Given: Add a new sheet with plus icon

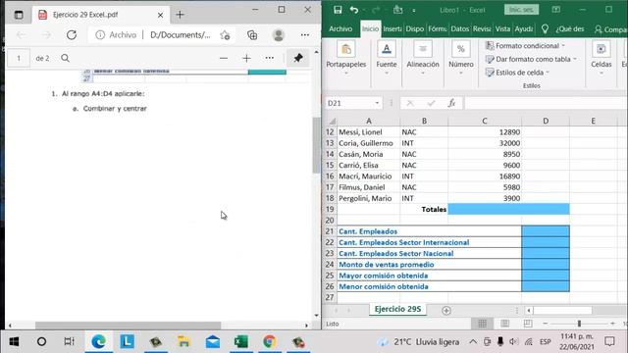Looking at the screenshot, I should (446, 311).
